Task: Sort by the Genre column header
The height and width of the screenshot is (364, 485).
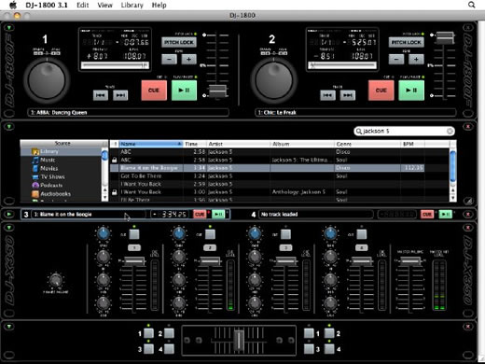Action: (367, 144)
